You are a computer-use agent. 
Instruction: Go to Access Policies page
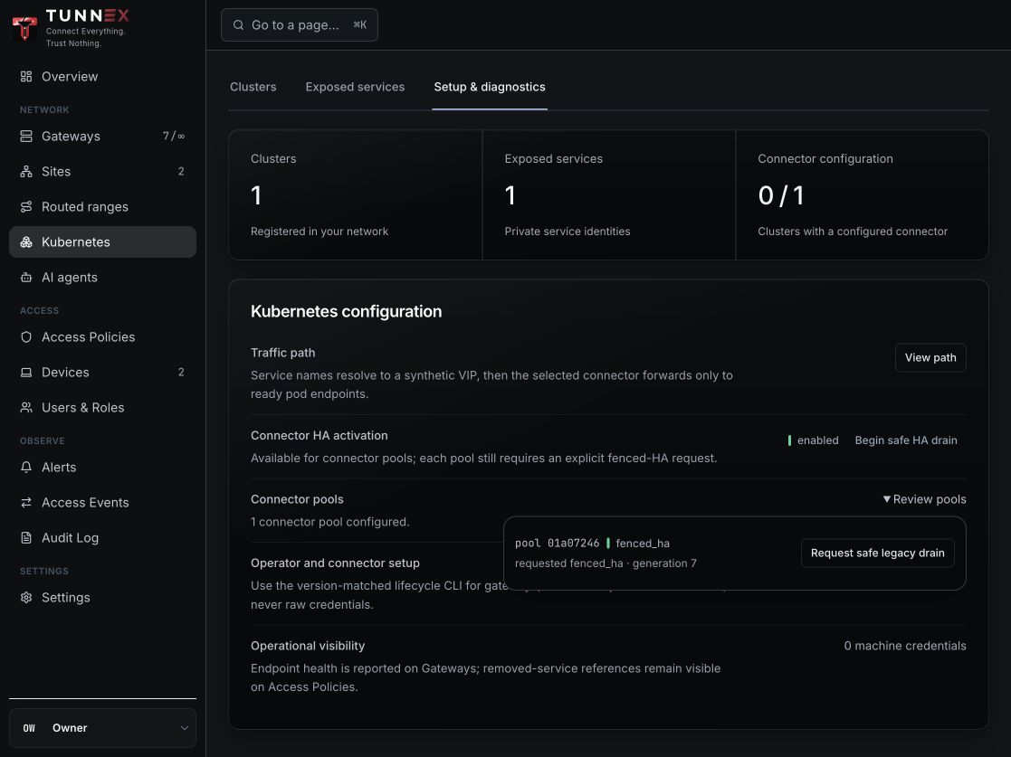pyautogui.click(x=102, y=337)
